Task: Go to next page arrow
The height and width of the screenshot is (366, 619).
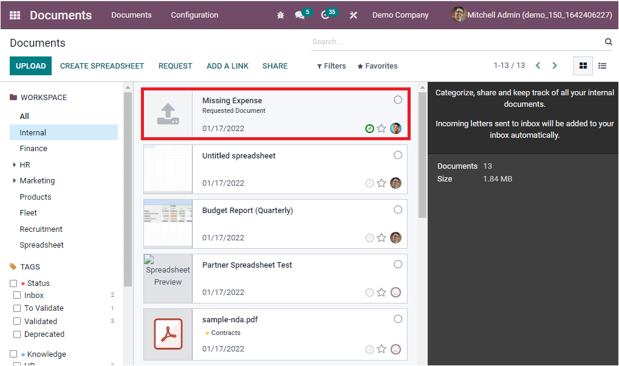Action: coord(555,66)
